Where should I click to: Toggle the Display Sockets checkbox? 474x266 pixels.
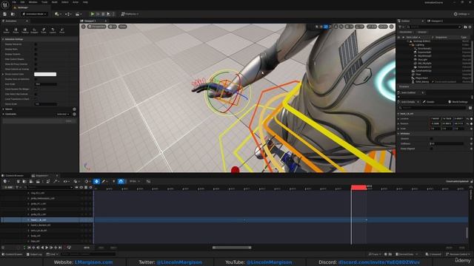tap(36, 54)
